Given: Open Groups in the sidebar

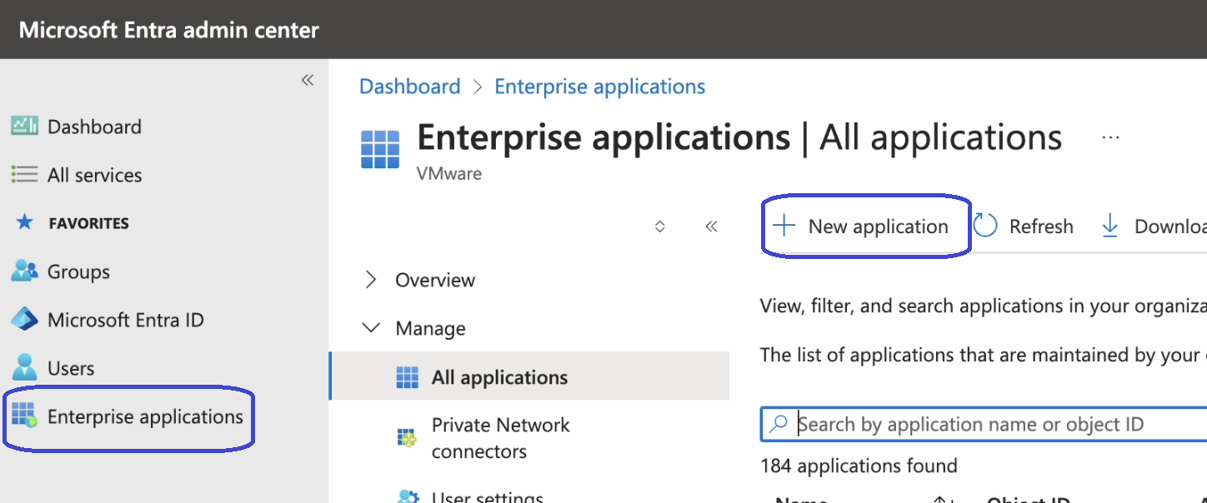Looking at the screenshot, I should [78, 271].
